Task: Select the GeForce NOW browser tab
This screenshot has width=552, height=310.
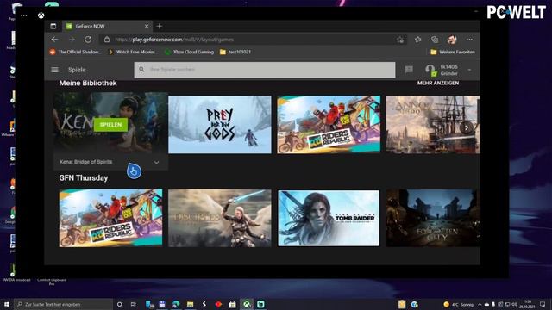Action: click(107, 26)
